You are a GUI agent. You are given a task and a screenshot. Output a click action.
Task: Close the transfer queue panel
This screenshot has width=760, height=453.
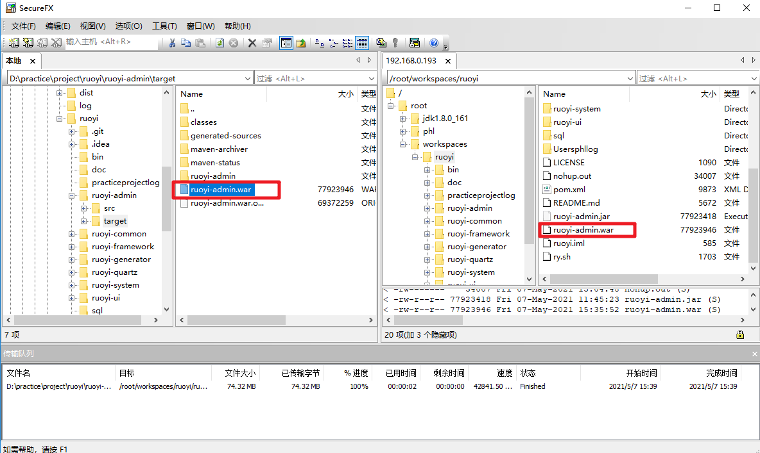tap(754, 354)
